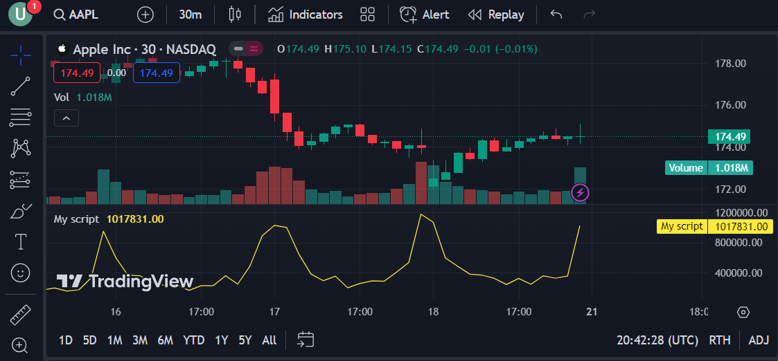This screenshot has width=778, height=361.
Task: Set the range to 5D
Action: point(90,340)
